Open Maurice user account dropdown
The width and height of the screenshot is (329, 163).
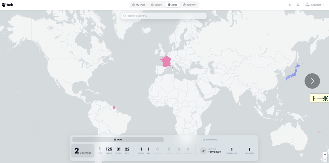[315, 5]
